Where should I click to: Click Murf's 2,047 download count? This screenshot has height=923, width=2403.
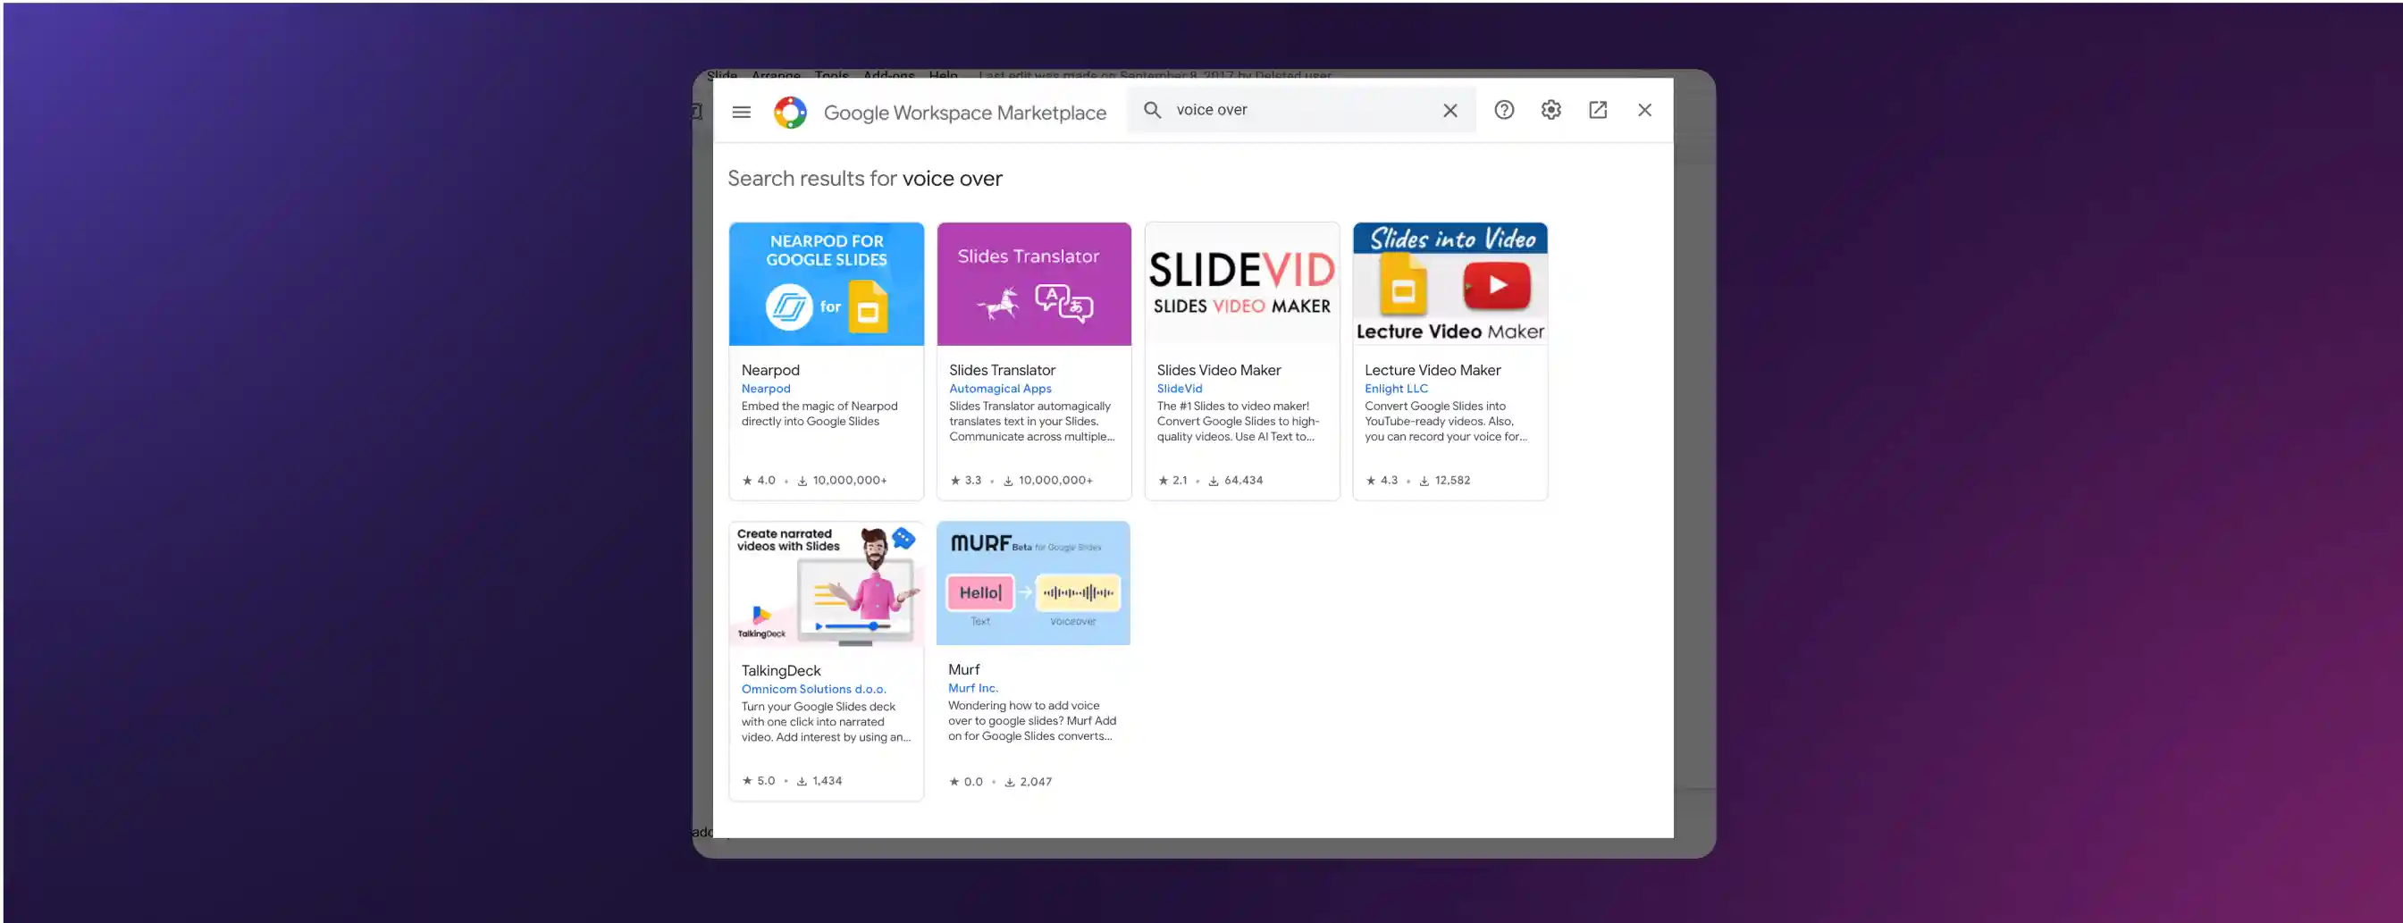1027,781
